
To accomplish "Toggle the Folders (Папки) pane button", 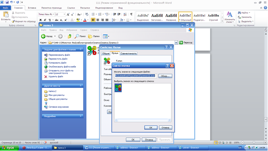I will pos(94,36).
